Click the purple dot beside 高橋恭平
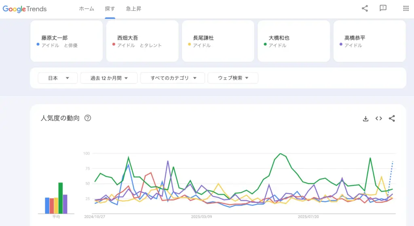 point(341,44)
